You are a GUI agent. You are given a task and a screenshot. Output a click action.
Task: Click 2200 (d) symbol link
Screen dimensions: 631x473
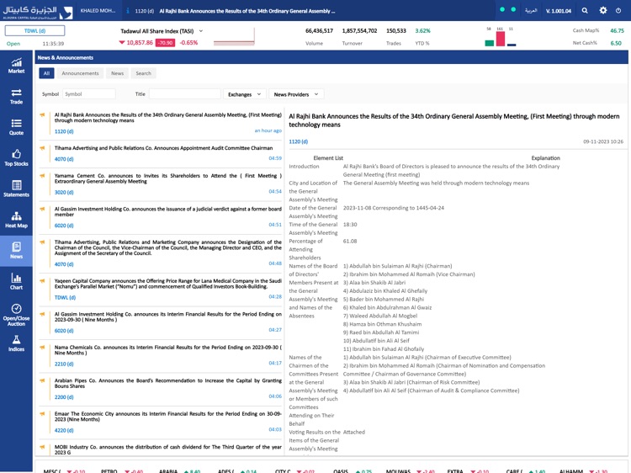pyautogui.click(x=64, y=397)
